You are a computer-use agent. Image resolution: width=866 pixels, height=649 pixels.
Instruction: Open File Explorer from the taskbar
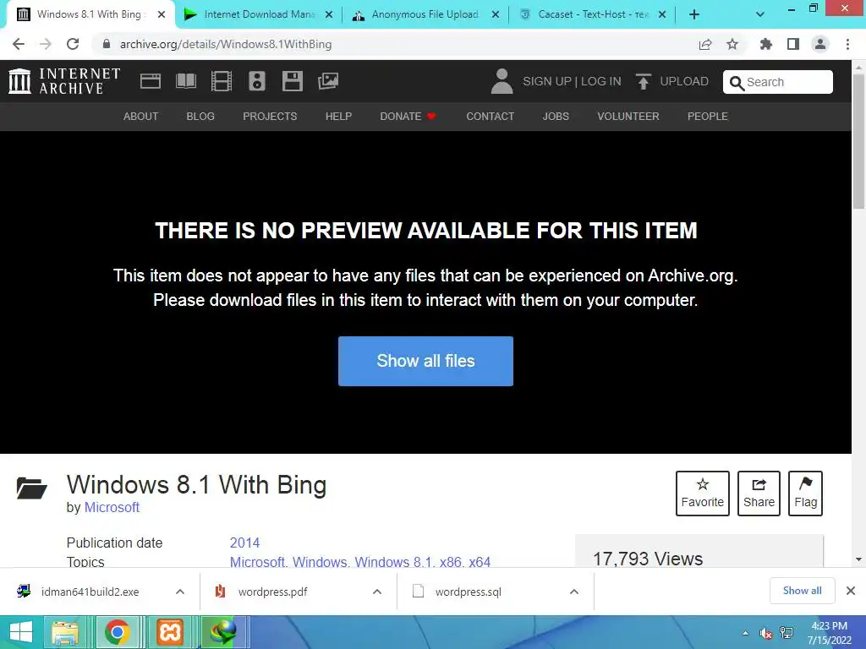click(x=65, y=632)
